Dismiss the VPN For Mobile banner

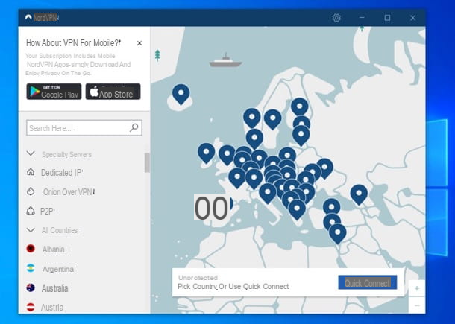click(x=139, y=43)
